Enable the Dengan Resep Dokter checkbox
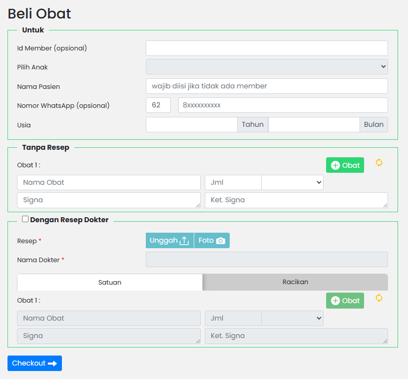The height and width of the screenshot is (379, 408). [x=25, y=219]
